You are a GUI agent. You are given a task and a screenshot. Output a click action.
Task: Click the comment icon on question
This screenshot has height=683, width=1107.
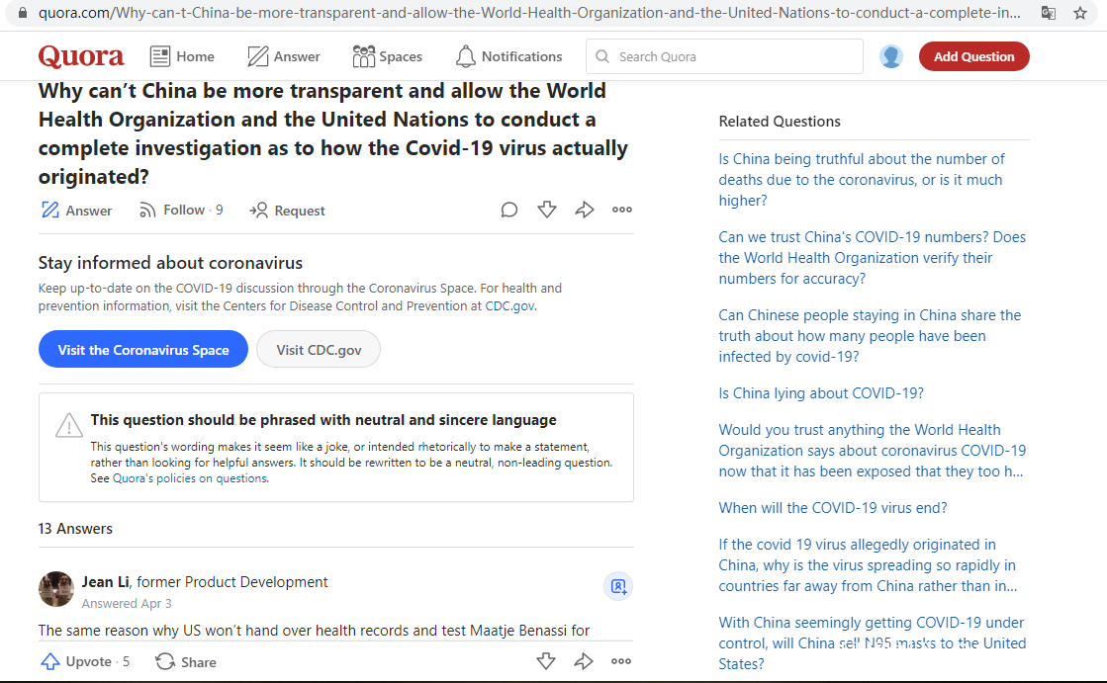(x=509, y=210)
